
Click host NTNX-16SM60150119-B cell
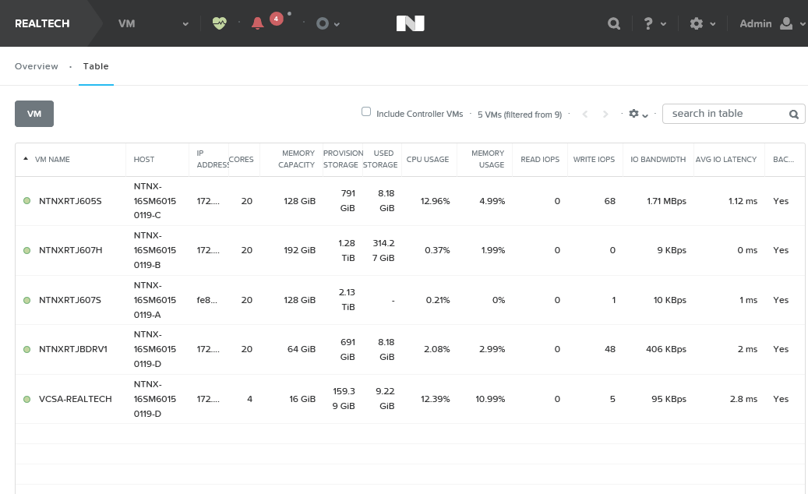[154, 250]
